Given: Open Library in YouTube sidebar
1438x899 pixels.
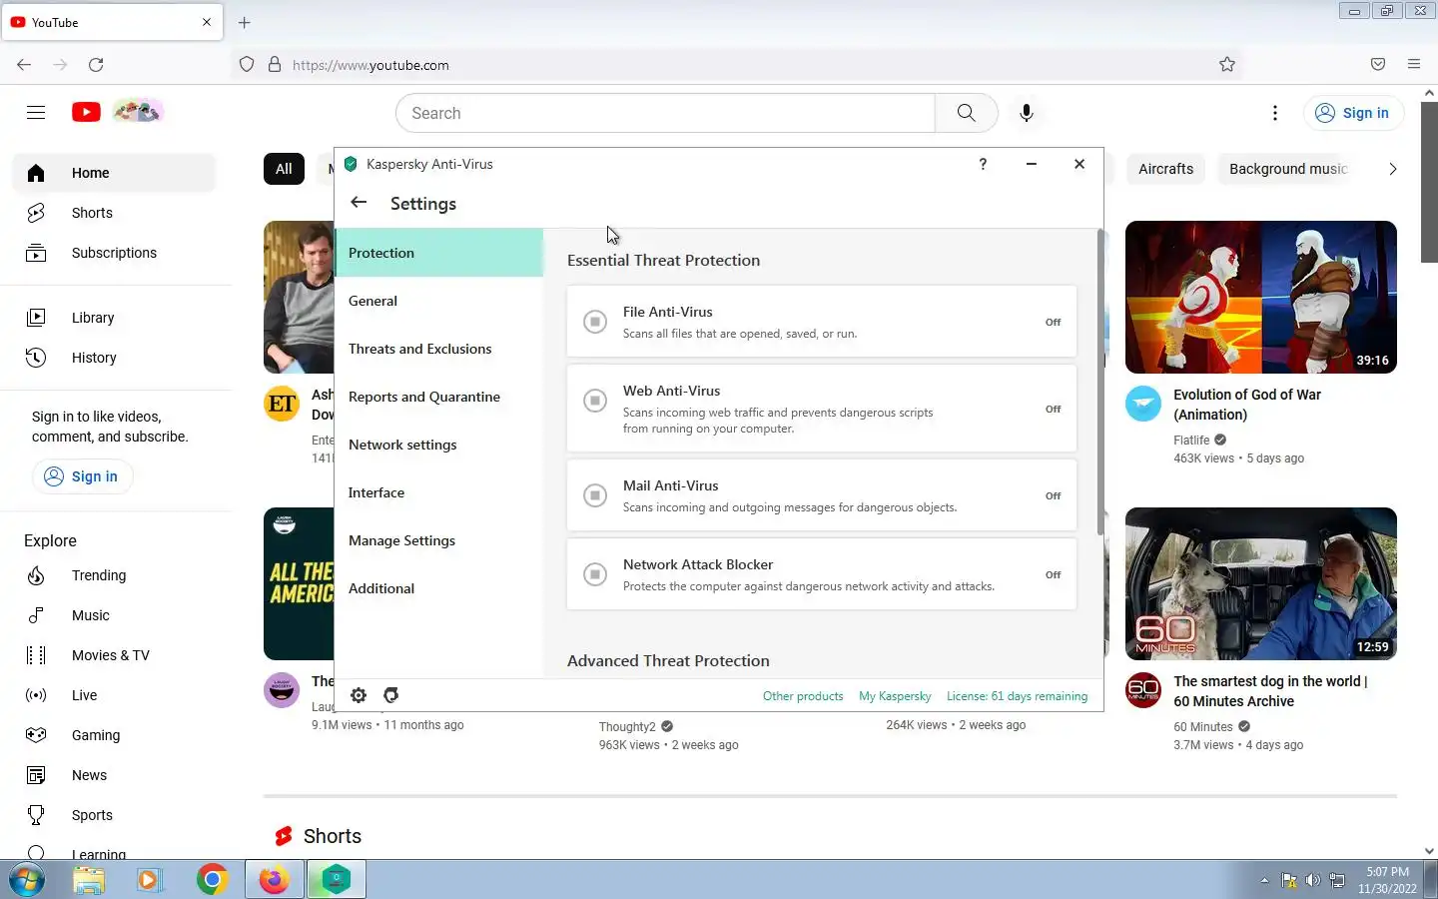Looking at the screenshot, I should click(x=114, y=318).
